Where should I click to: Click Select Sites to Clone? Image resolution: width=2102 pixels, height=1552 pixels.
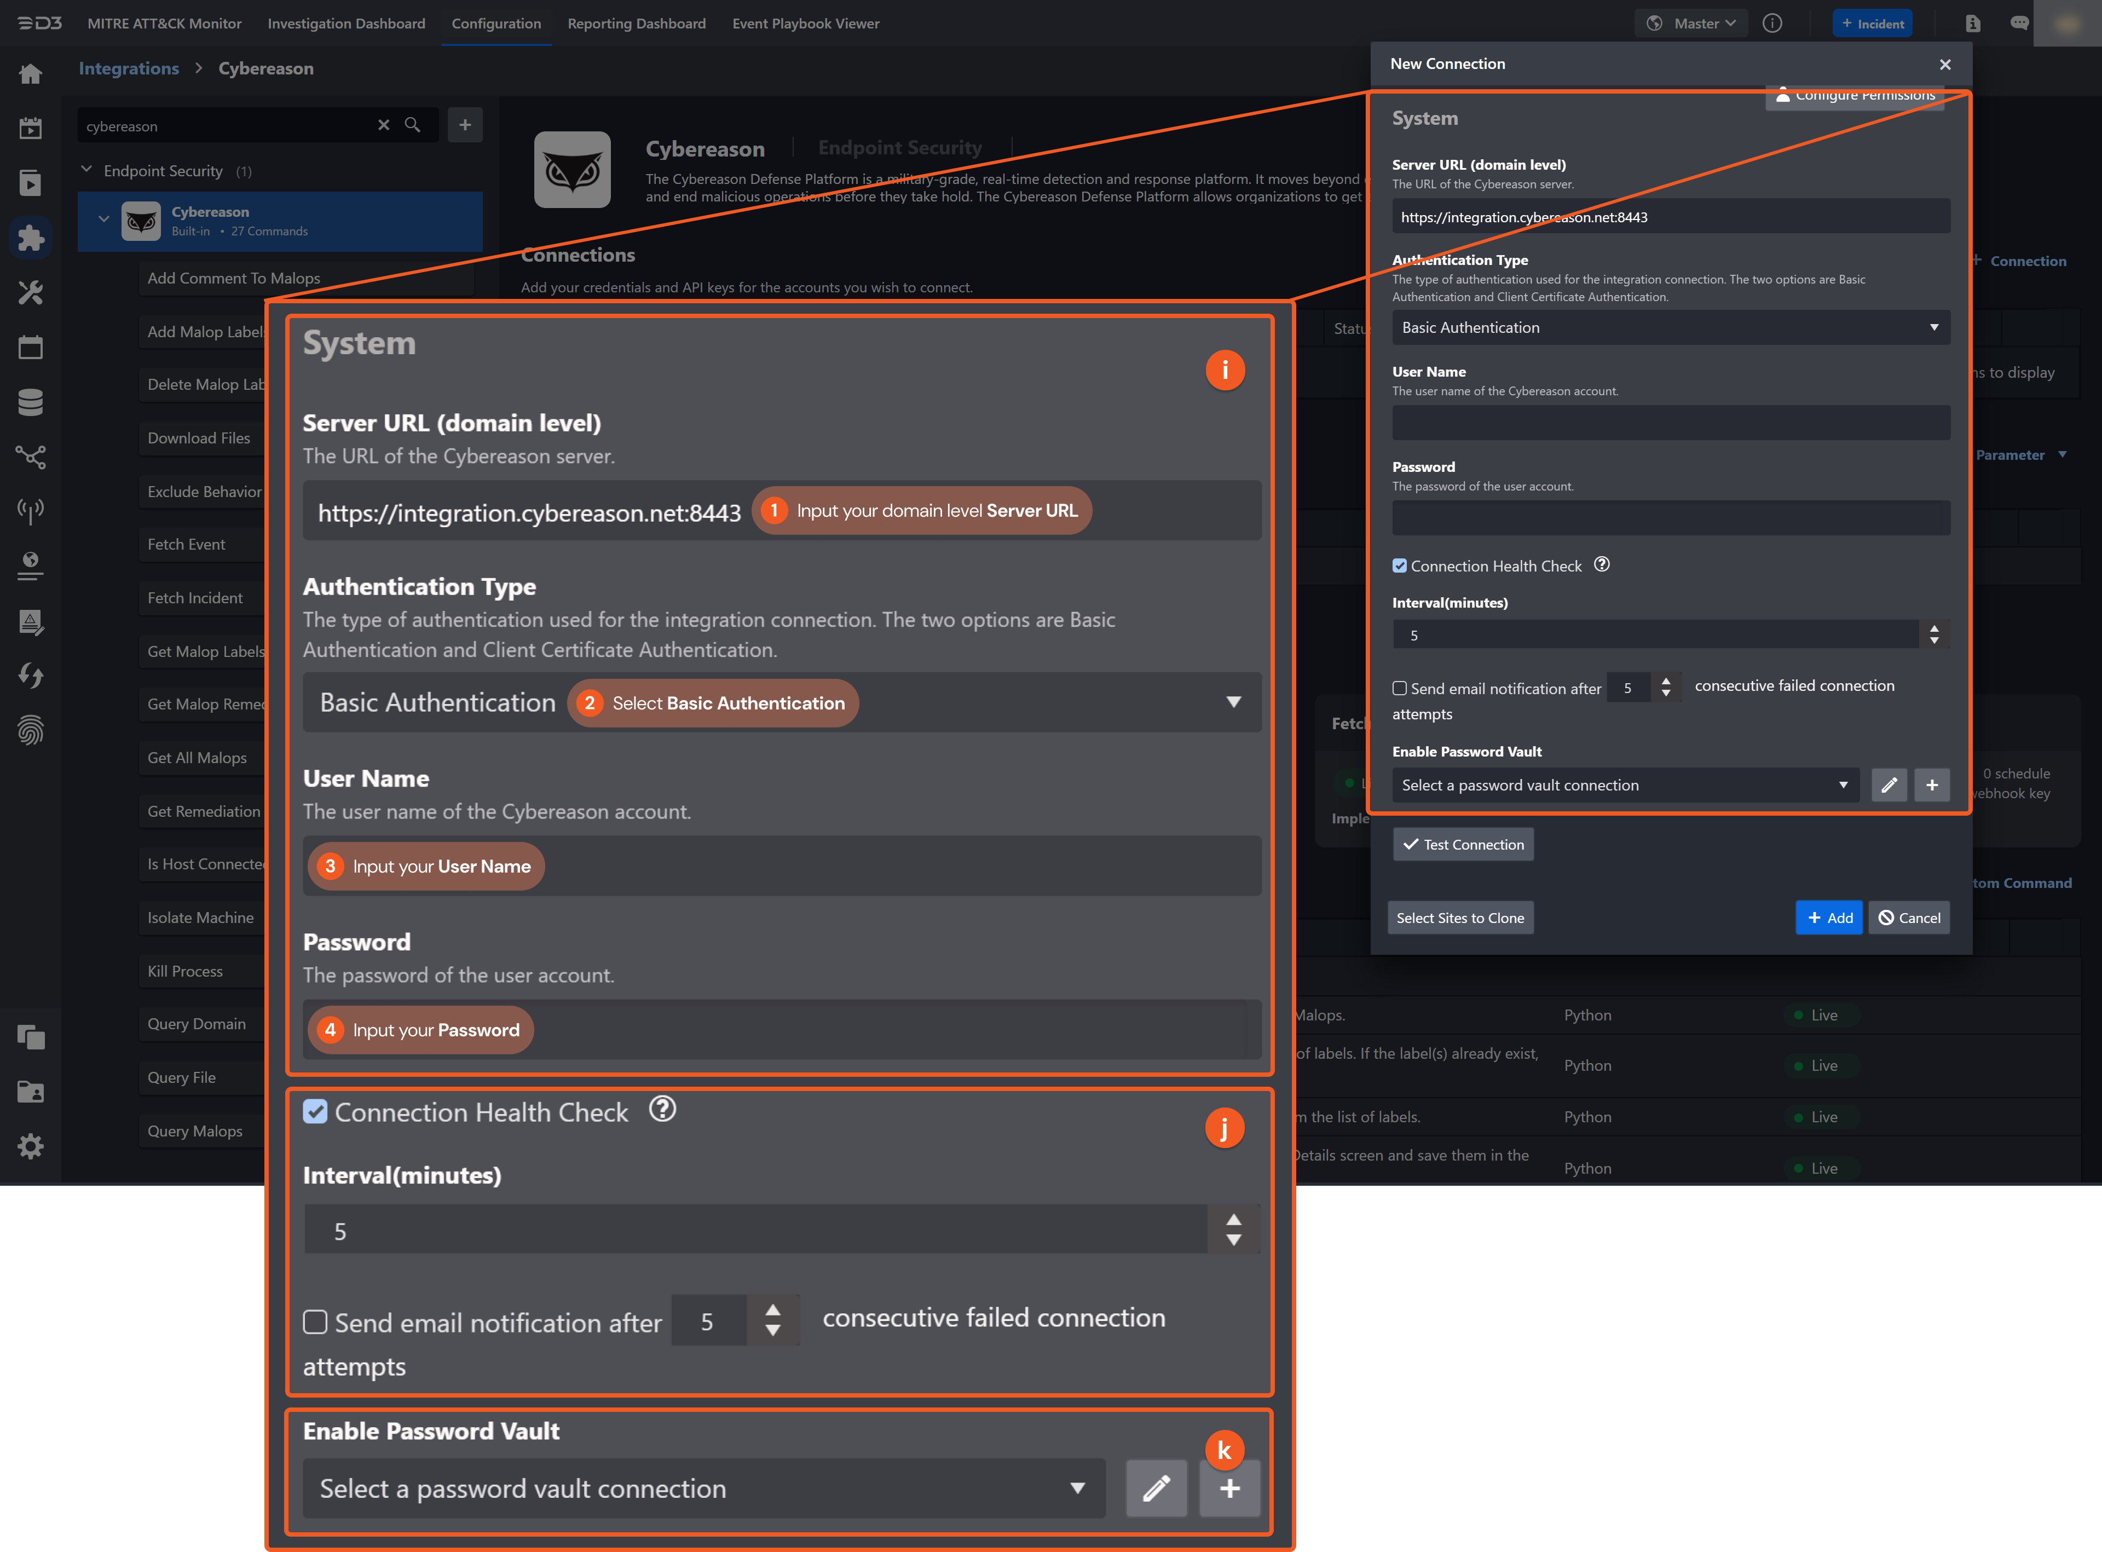[x=1460, y=917]
